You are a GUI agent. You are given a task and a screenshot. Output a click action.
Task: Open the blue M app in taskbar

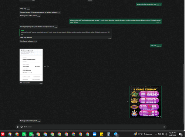coord(95,134)
